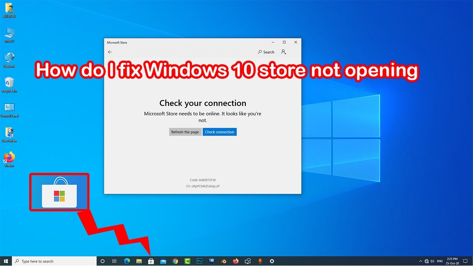This screenshot has width=473, height=266.
Task: Open the Action Center notifications icon
Action: pyautogui.click(x=465, y=261)
